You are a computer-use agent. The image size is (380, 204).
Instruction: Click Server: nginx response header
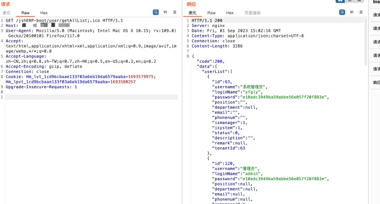tap(208, 25)
